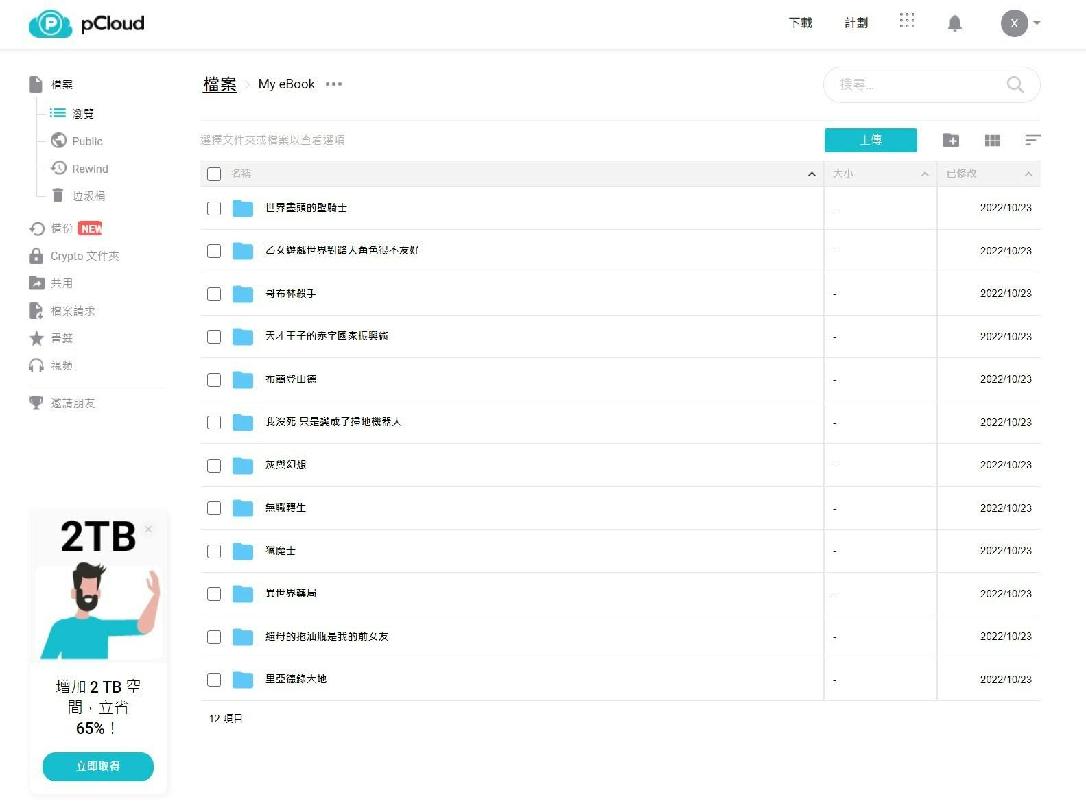Image resolution: width=1086 pixels, height=808 pixels.
Task: Open Crypto 文件夾 section
Action: [74, 256]
